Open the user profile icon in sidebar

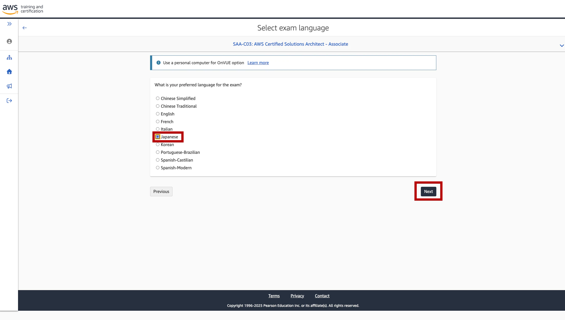click(x=9, y=41)
